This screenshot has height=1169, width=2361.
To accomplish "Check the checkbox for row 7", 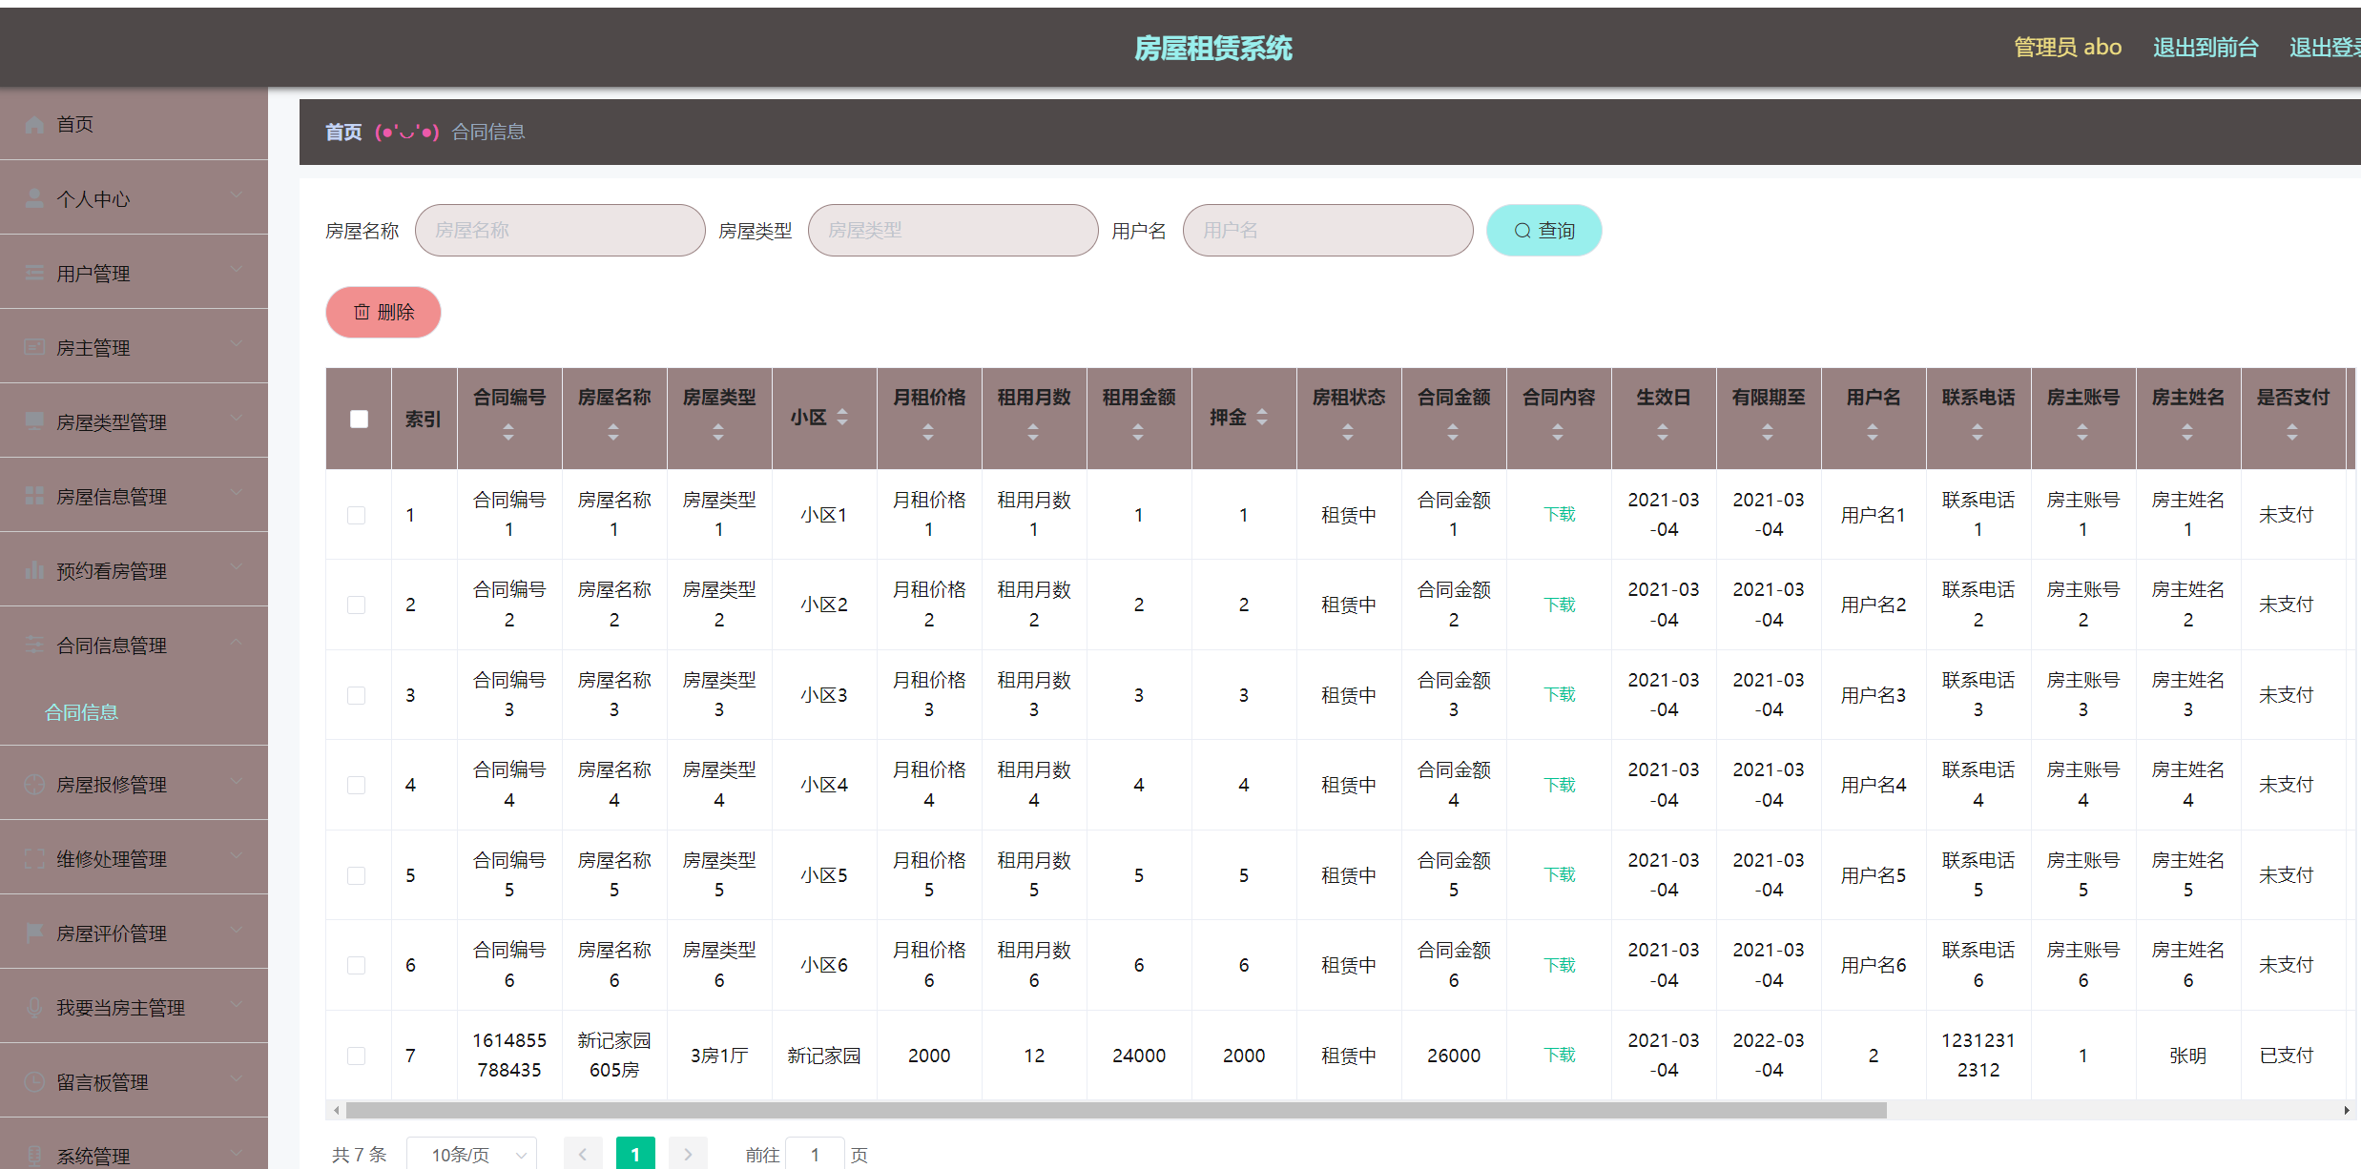I will point(358,1056).
